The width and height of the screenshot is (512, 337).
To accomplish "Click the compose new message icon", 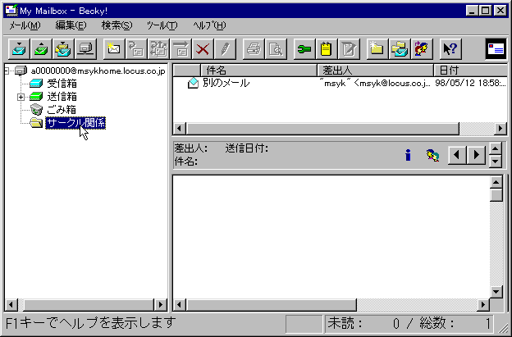I will tap(114, 48).
